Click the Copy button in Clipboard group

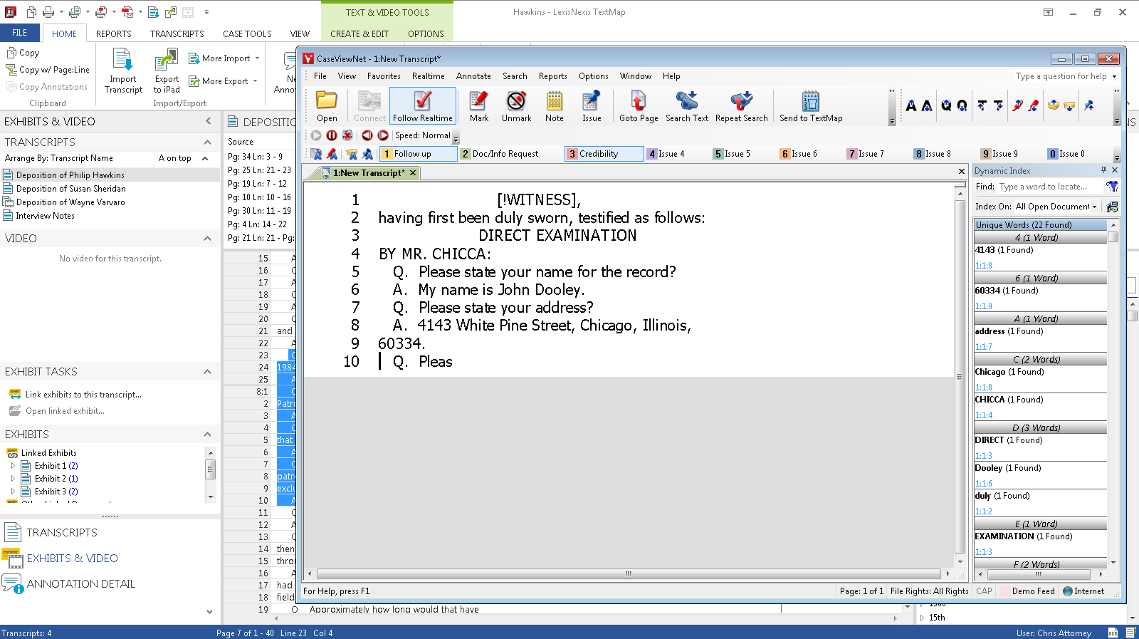[23, 53]
